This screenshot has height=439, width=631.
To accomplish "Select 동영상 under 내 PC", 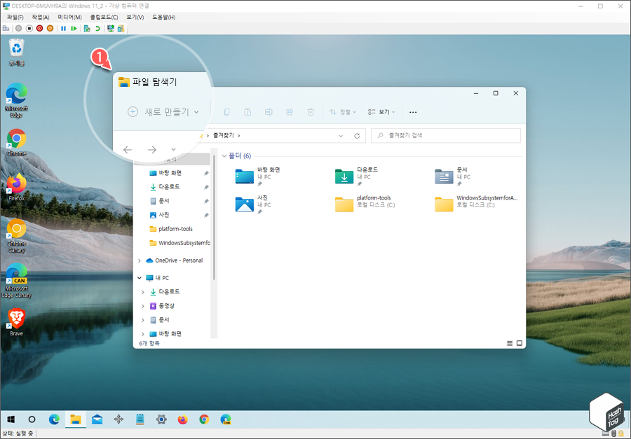I will pyautogui.click(x=162, y=306).
